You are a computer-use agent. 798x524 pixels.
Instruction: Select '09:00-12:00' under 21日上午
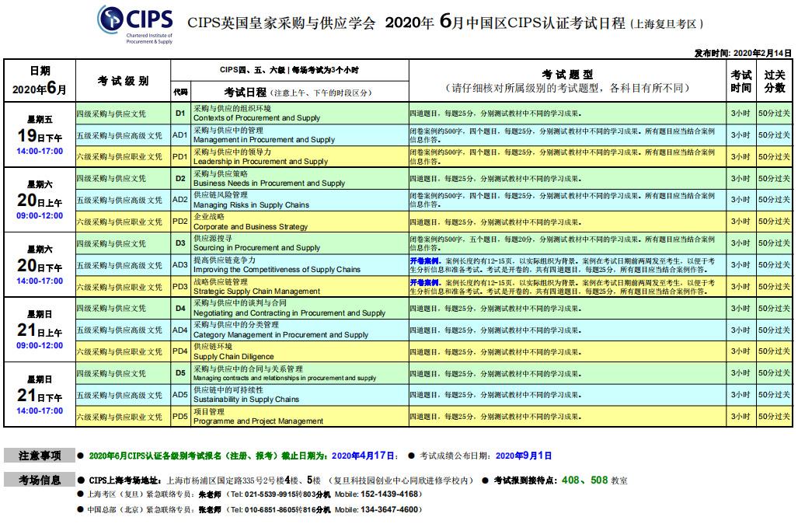point(40,346)
